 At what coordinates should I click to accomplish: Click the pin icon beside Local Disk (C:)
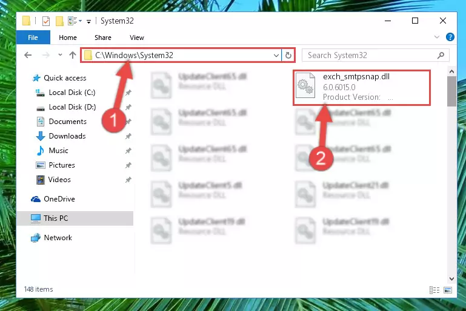pos(128,93)
